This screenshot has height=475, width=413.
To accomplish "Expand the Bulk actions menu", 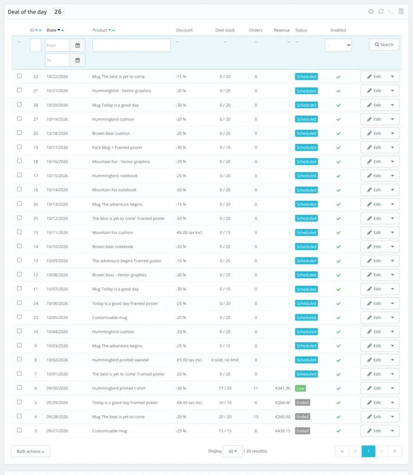I will 31,451.
